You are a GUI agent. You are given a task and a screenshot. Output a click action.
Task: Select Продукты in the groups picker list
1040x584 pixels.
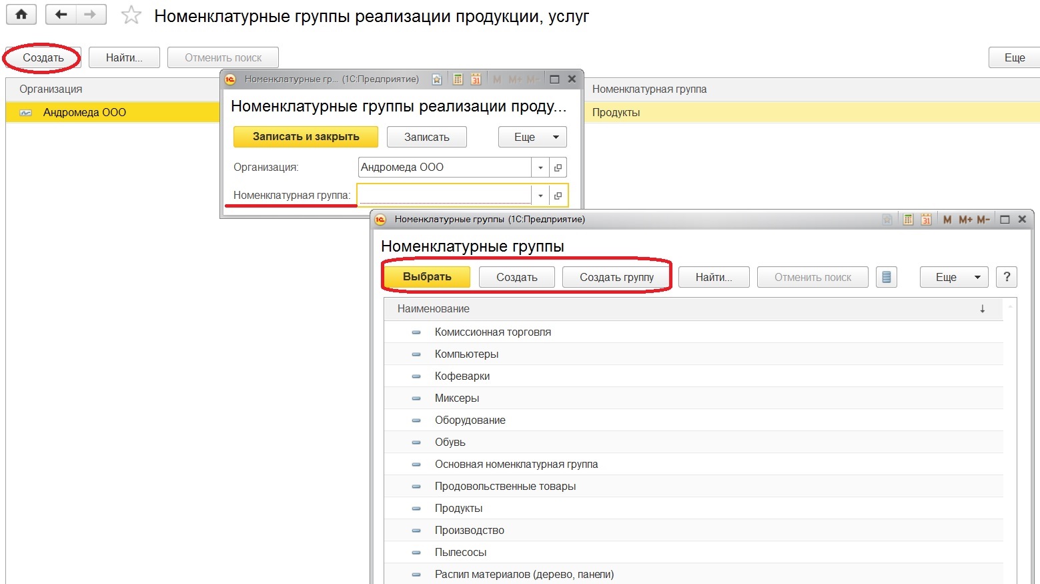[x=694, y=508]
